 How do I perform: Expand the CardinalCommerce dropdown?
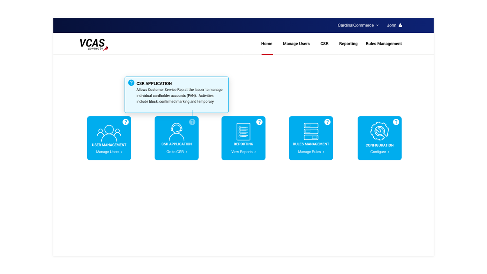tap(358, 25)
